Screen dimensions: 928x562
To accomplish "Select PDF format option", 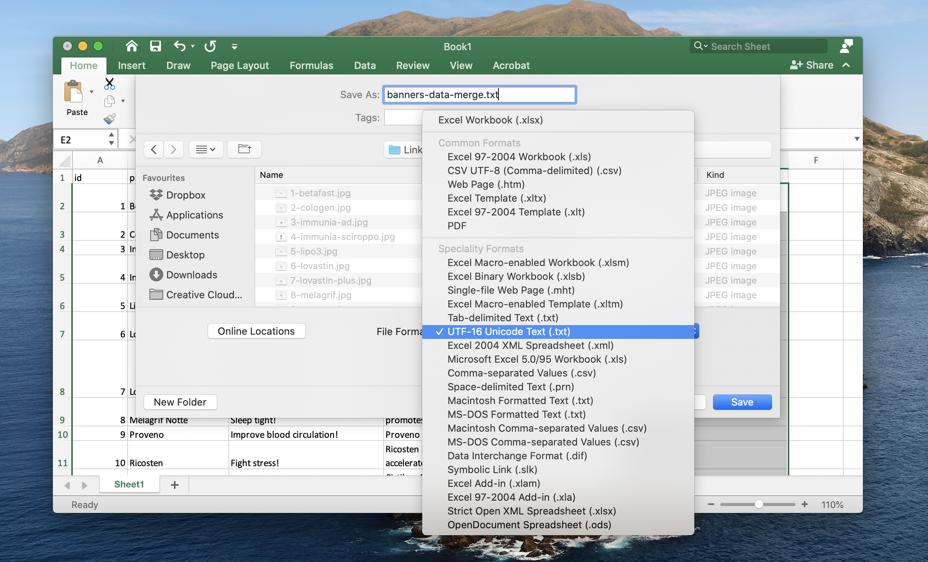I will (558, 226).
